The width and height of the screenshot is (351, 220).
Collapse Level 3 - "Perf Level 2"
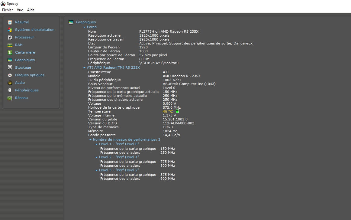pos(96,170)
